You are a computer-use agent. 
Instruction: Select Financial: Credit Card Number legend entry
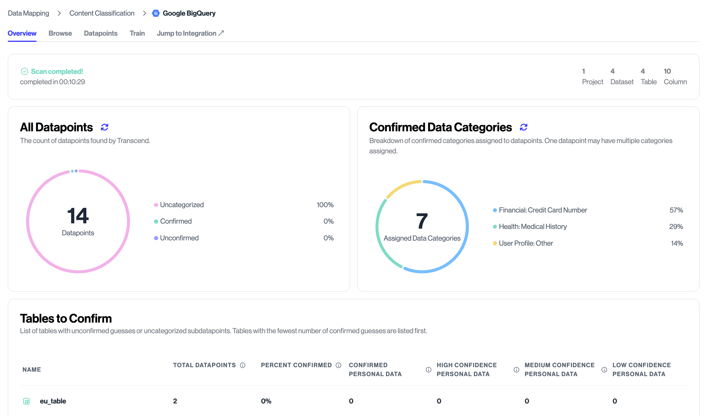pyautogui.click(x=543, y=210)
